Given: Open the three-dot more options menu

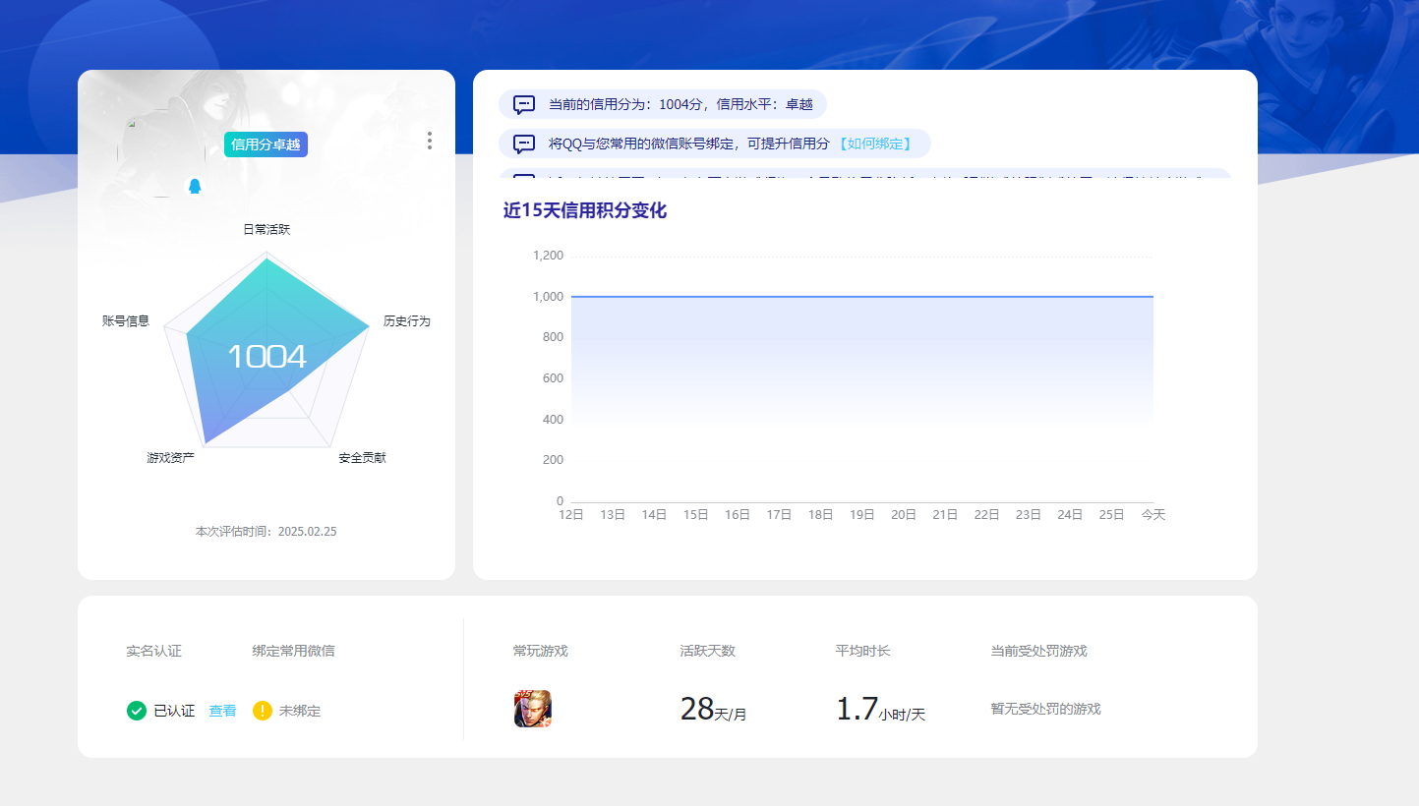Looking at the screenshot, I should [x=429, y=141].
